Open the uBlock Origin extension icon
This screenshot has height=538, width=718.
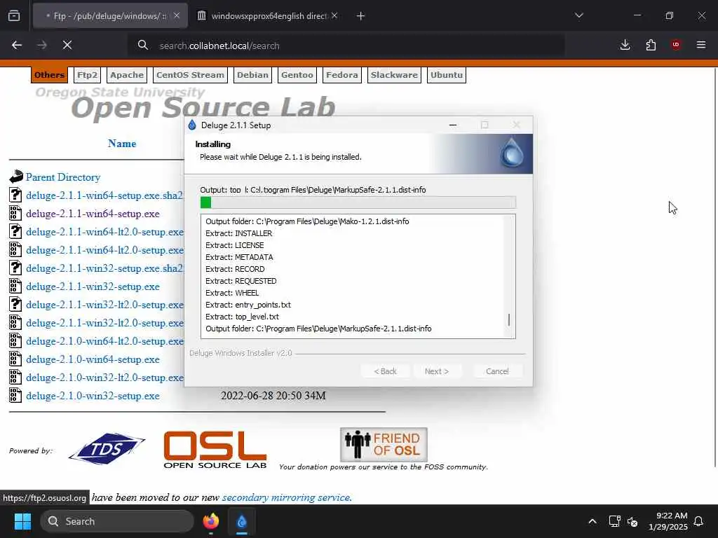tap(676, 45)
